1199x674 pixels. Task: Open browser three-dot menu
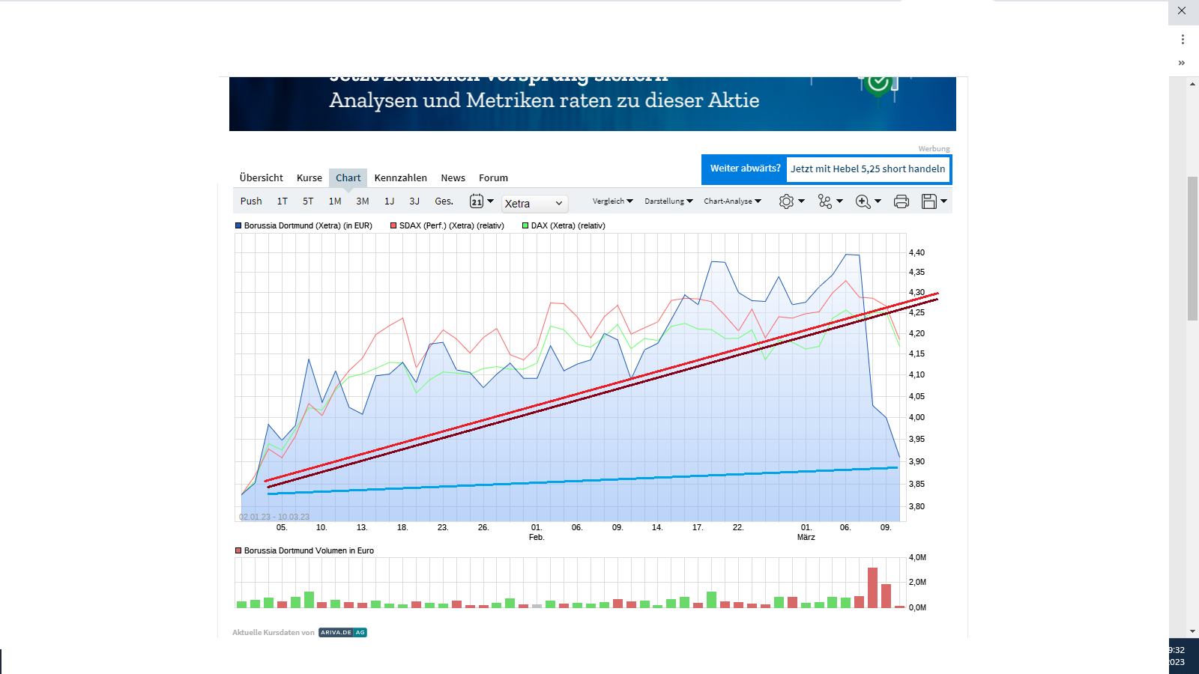click(x=1183, y=39)
